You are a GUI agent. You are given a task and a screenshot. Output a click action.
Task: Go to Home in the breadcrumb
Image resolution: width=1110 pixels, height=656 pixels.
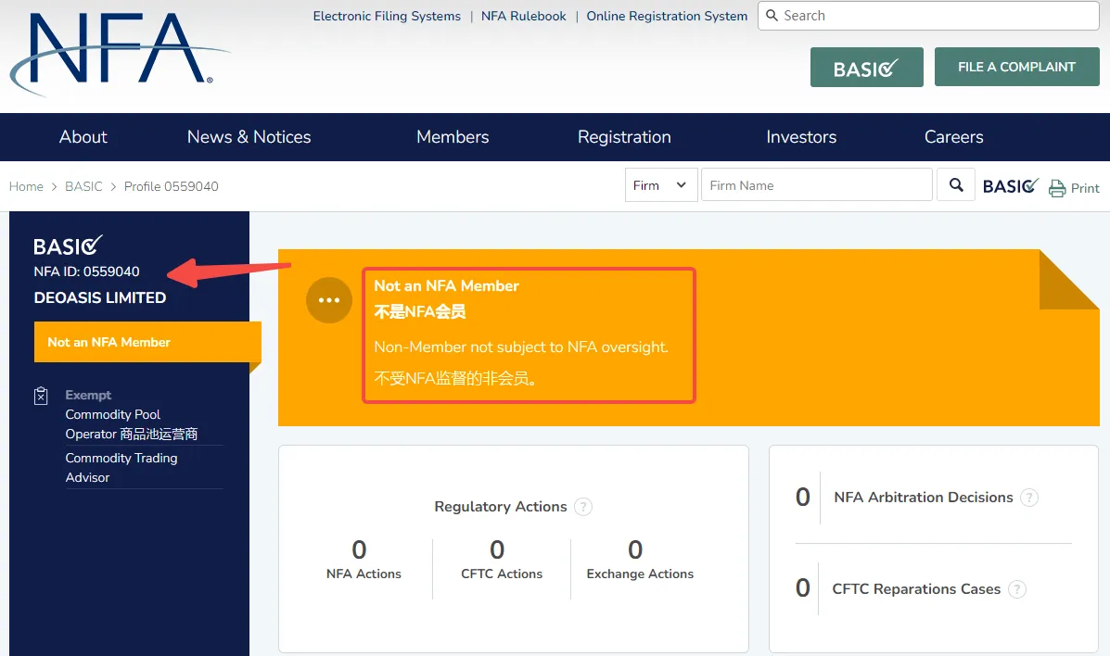point(26,186)
